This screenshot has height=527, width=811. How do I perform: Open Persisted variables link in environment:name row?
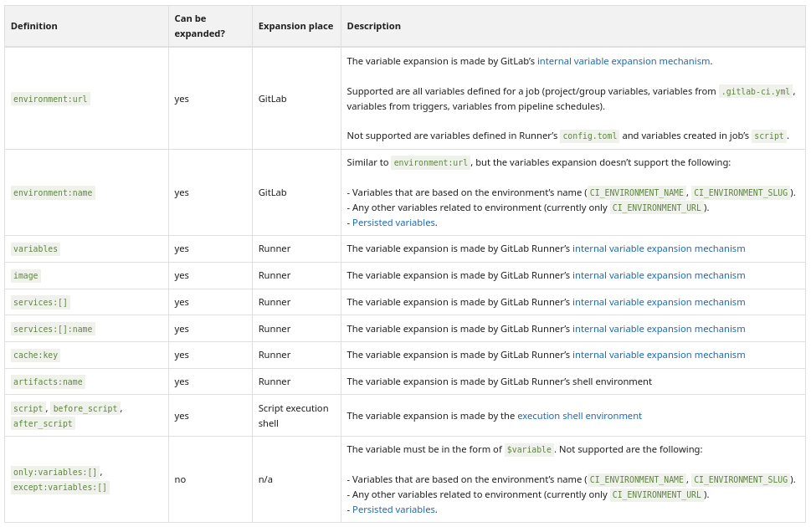point(393,223)
